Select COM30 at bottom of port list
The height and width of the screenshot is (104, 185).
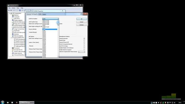tap(50, 57)
